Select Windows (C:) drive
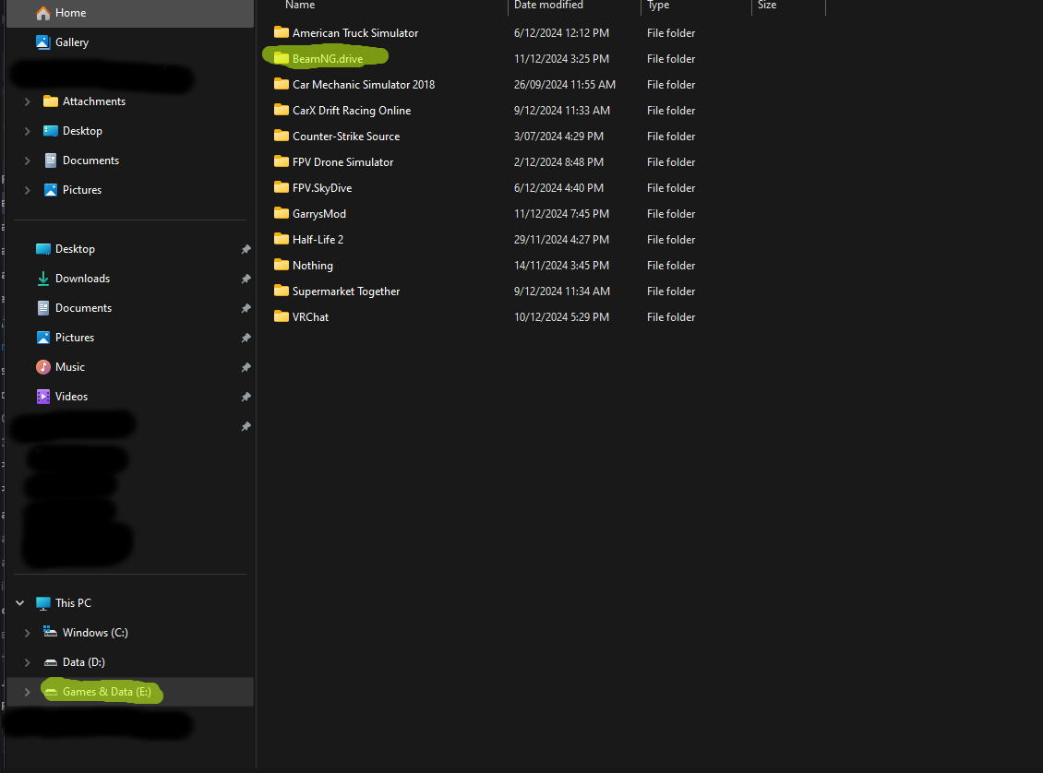Image resolution: width=1043 pixels, height=773 pixels. (95, 632)
